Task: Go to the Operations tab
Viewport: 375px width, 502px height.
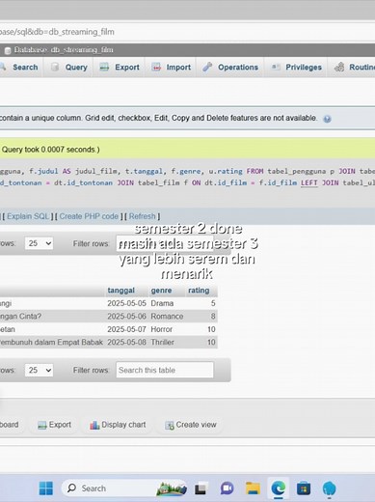Action: coord(230,68)
